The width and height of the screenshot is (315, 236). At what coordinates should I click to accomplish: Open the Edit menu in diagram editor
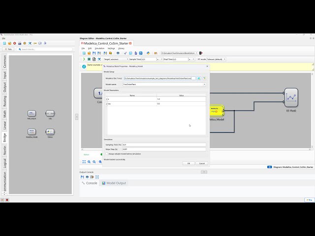[90, 48]
